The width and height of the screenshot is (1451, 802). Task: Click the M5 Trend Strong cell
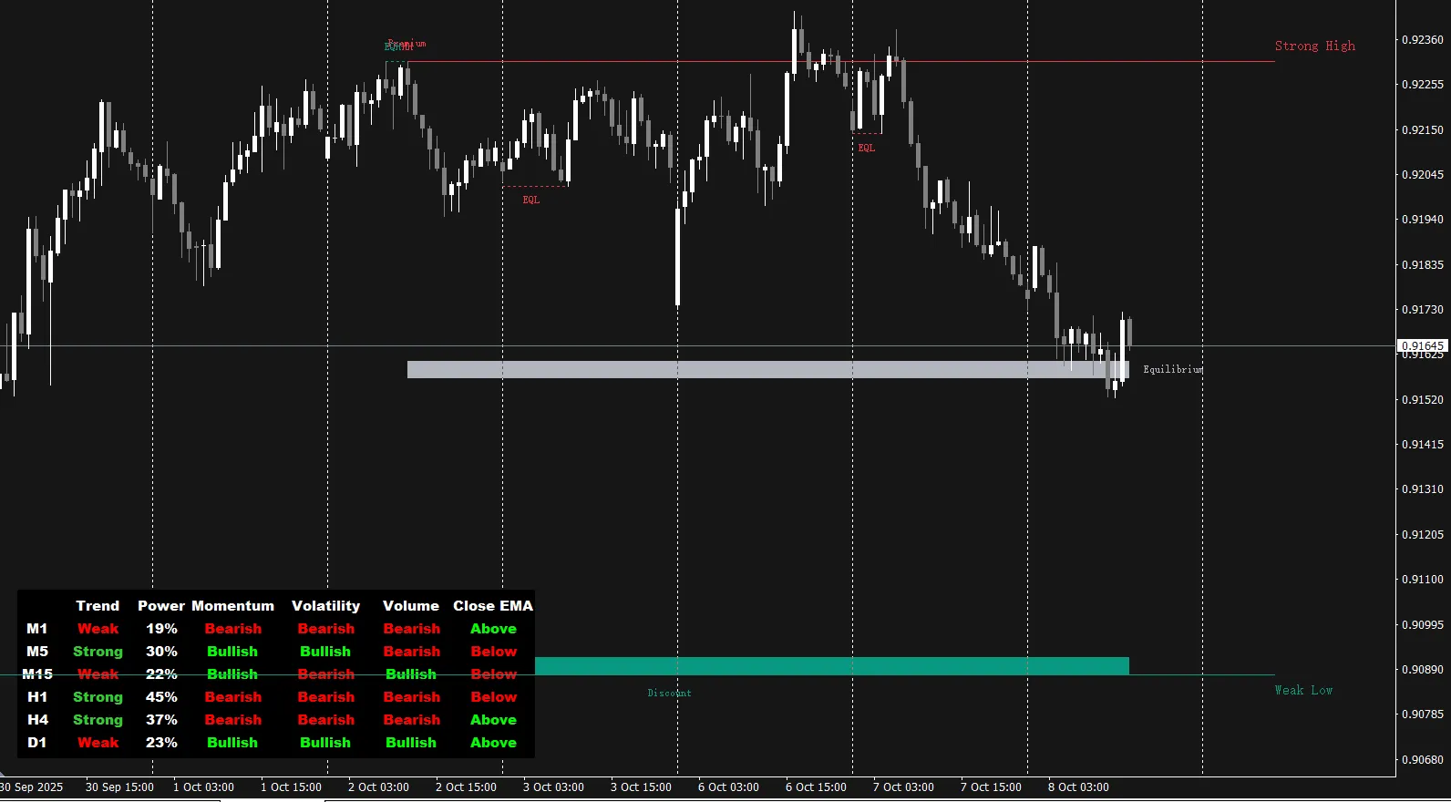click(98, 652)
